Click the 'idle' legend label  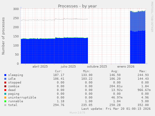tap(12, 79)
